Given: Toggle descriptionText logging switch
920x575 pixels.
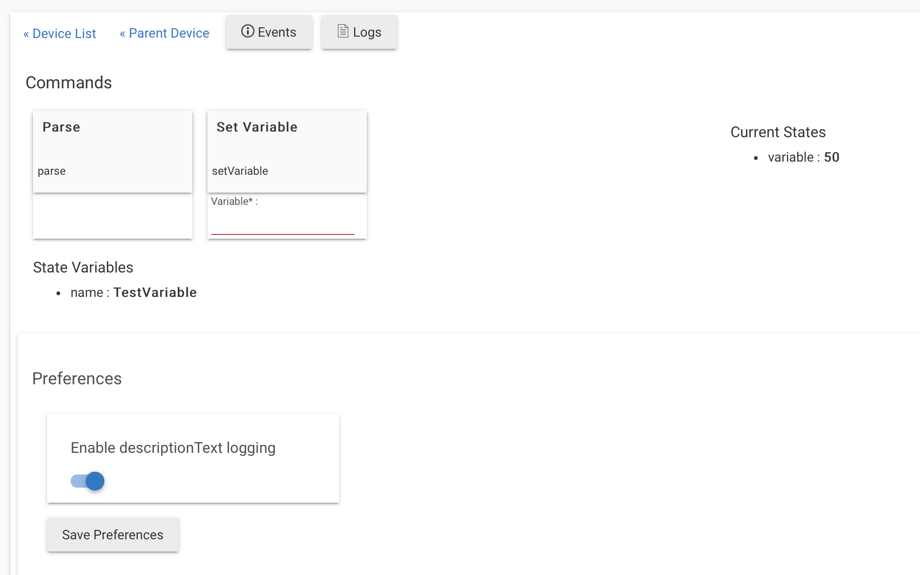Looking at the screenshot, I should click(x=88, y=481).
